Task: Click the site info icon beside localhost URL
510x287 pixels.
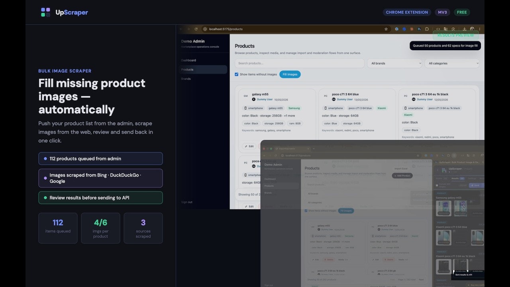Action: (x=205, y=29)
